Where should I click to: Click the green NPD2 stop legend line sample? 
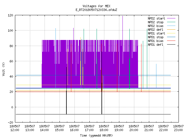[x=171, y=22]
